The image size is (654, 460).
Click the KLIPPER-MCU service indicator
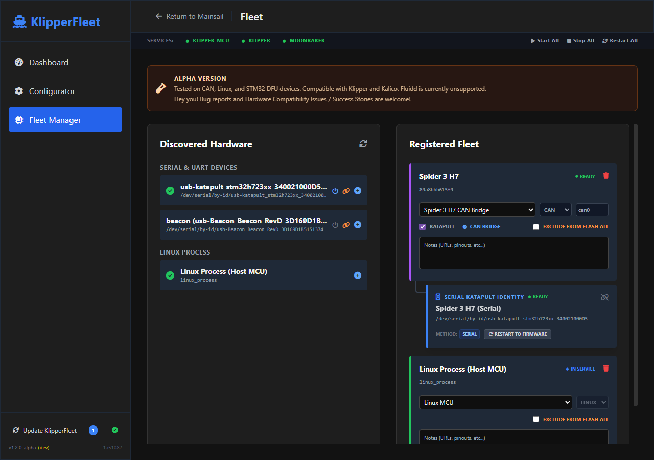click(x=207, y=41)
